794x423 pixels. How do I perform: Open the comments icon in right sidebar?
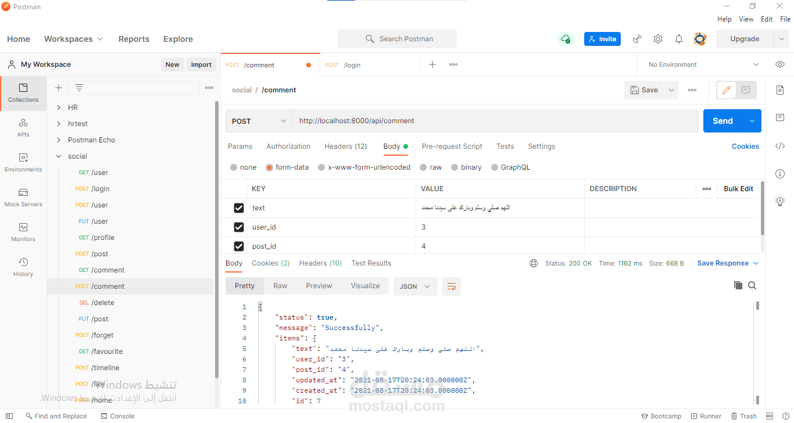[x=780, y=118]
